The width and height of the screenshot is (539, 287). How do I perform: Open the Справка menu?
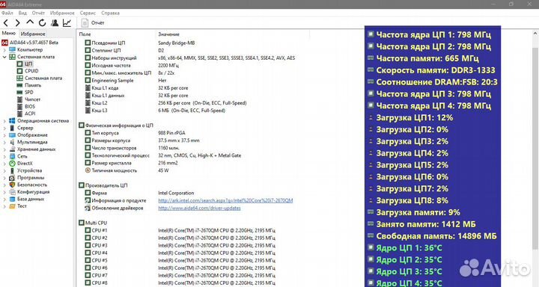point(110,13)
